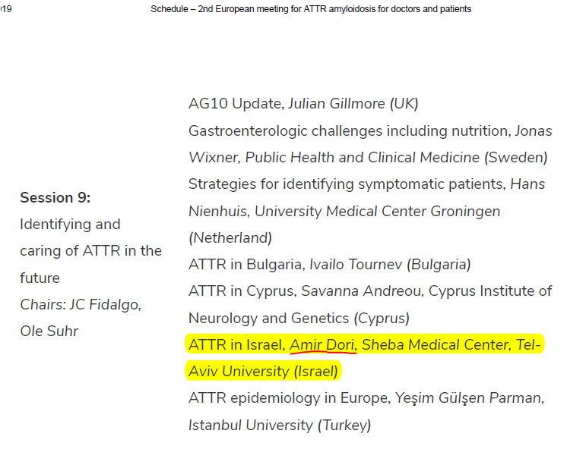This screenshot has width=586, height=468.
Task: Click the chair name 'Ole Suhr'
Action: [51, 331]
